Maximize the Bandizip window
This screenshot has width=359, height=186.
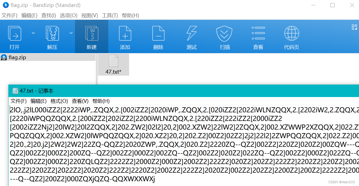tap(332, 5)
